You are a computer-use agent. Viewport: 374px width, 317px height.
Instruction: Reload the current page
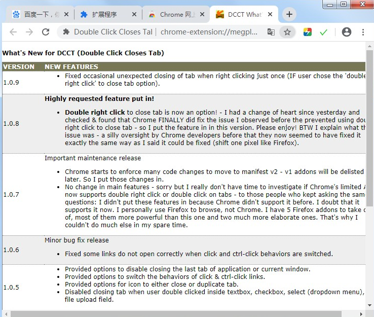coord(46,32)
